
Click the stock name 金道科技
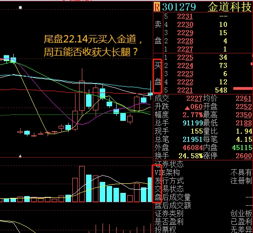tap(230, 7)
